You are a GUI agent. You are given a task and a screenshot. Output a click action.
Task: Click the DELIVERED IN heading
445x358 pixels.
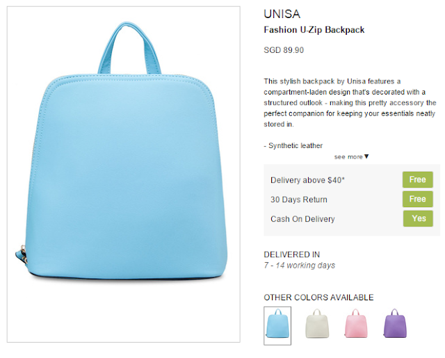tap(292, 254)
